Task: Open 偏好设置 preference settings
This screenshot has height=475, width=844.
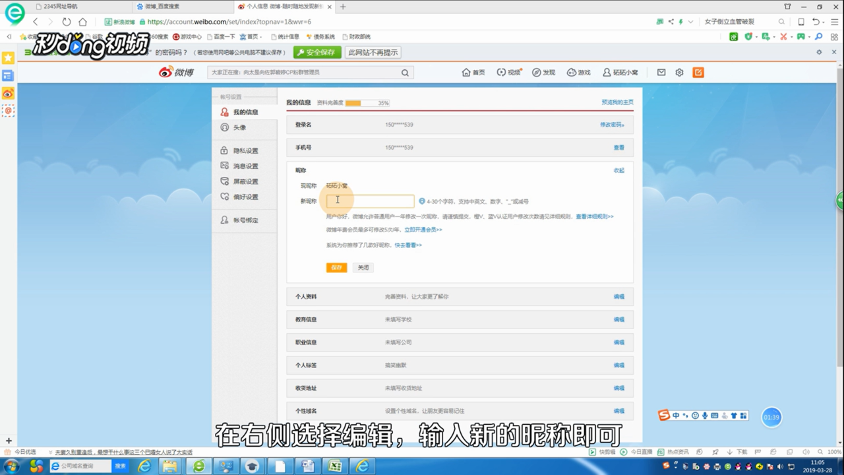Action: [x=245, y=197]
